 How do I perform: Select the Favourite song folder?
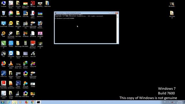pyautogui.click(x=18, y=5)
